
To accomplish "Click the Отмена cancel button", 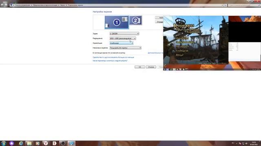I will (x=151, y=67).
